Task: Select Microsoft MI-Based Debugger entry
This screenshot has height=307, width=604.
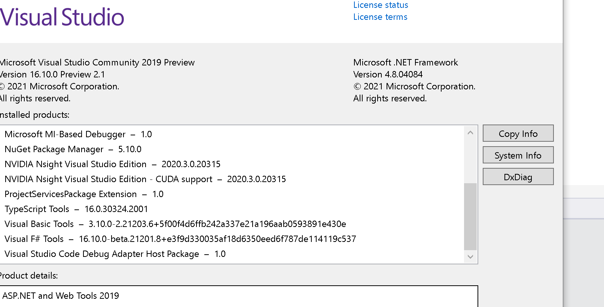Action: (65, 134)
